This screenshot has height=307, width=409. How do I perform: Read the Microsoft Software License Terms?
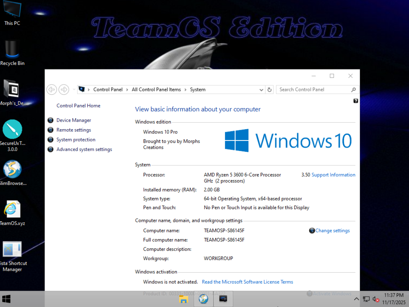(247, 282)
